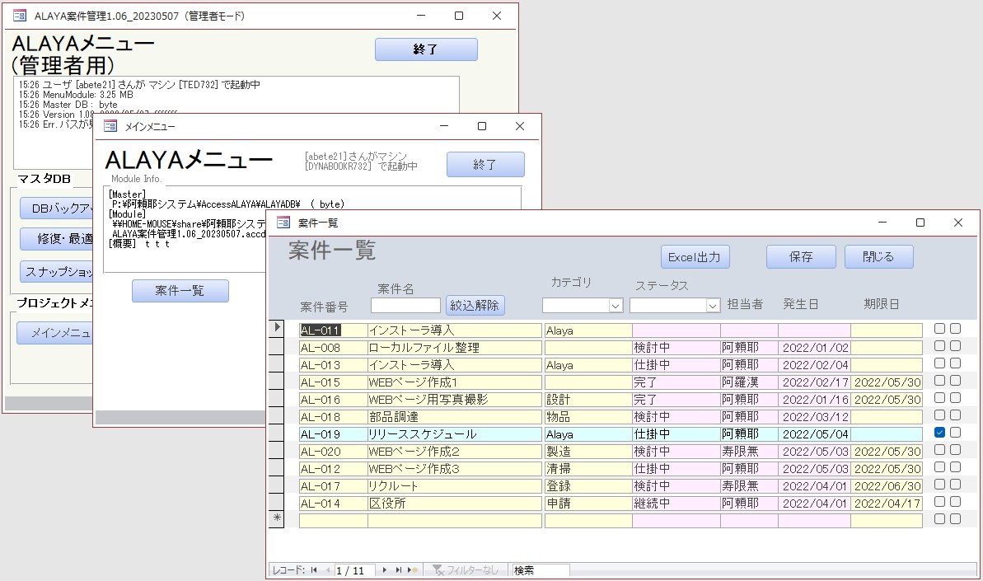
Task: Click 修復・最適 button in admin window
Action: tap(56, 239)
